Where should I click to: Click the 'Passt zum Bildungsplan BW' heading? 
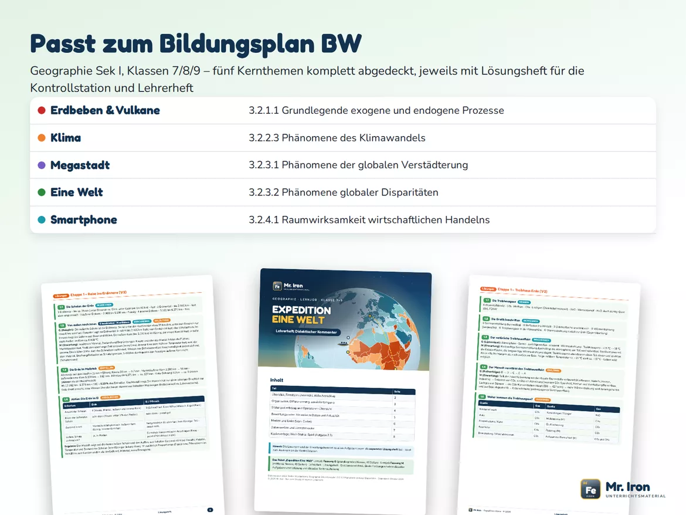coord(196,44)
